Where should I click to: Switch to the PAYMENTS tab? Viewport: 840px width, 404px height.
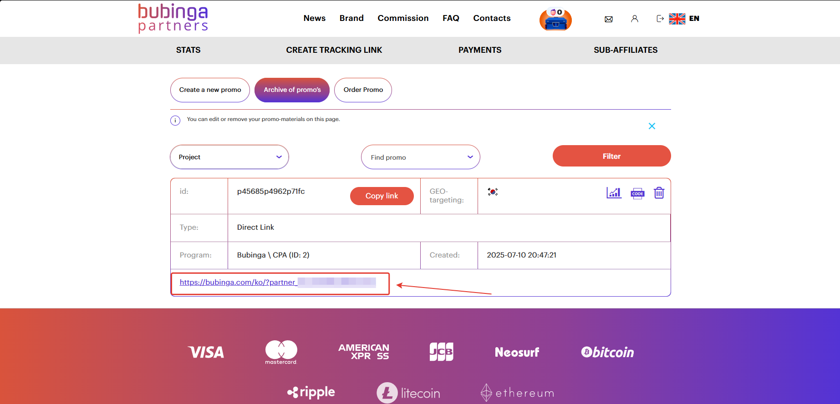480,50
